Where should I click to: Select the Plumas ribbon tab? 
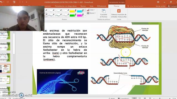[117, 6]
